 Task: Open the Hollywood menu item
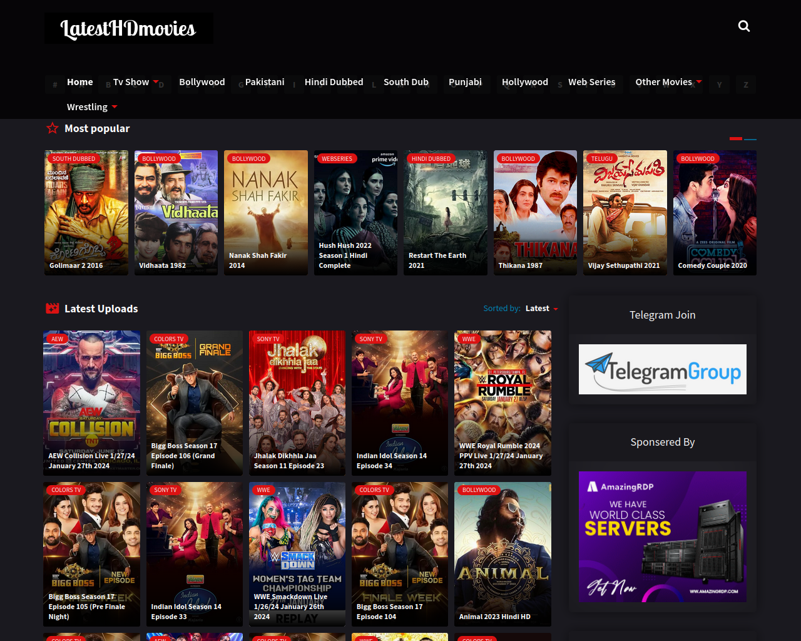point(525,82)
